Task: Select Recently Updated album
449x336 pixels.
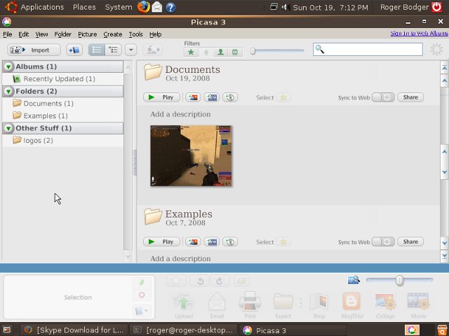Action: tap(62, 79)
